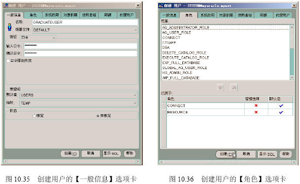300x184 pixels.
Task: Click the 确认口令 password field
Action: click(81, 53)
